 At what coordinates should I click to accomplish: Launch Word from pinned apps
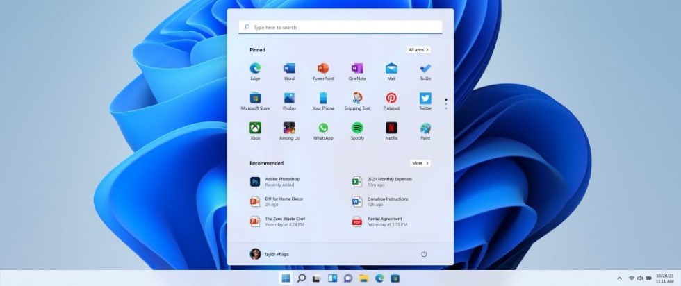(289, 69)
